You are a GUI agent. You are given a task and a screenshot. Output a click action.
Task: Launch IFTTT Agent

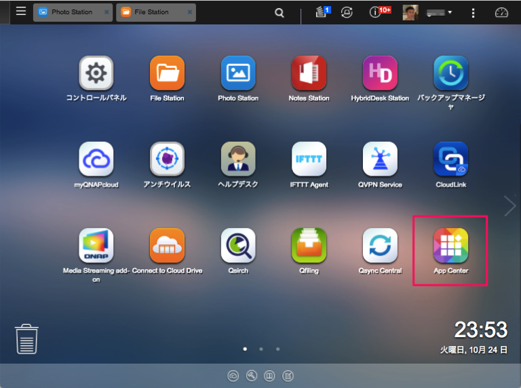[x=309, y=159]
